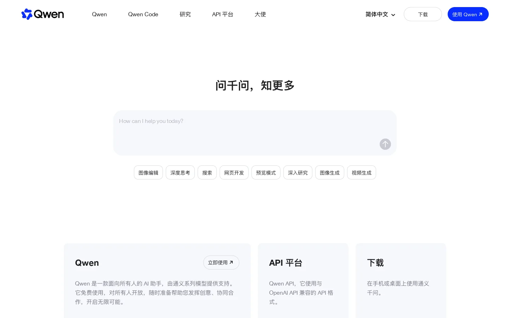The height and width of the screenshot is (318, 510).
Task: Open the Qwen Code nav item
Action: 143,14
